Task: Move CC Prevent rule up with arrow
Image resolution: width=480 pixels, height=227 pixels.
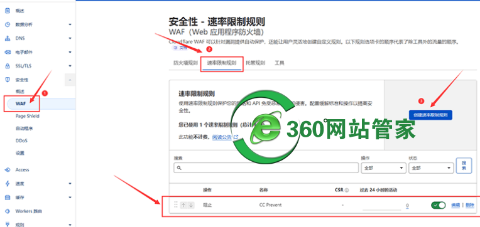Action: click(183, 205)
